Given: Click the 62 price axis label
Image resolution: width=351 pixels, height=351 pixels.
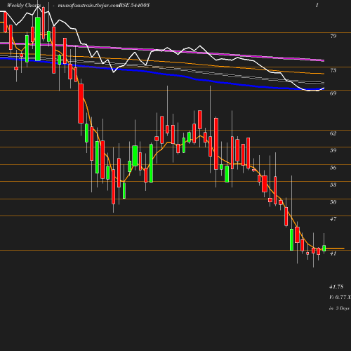Looking at the screenshot, I should [333, 133].
